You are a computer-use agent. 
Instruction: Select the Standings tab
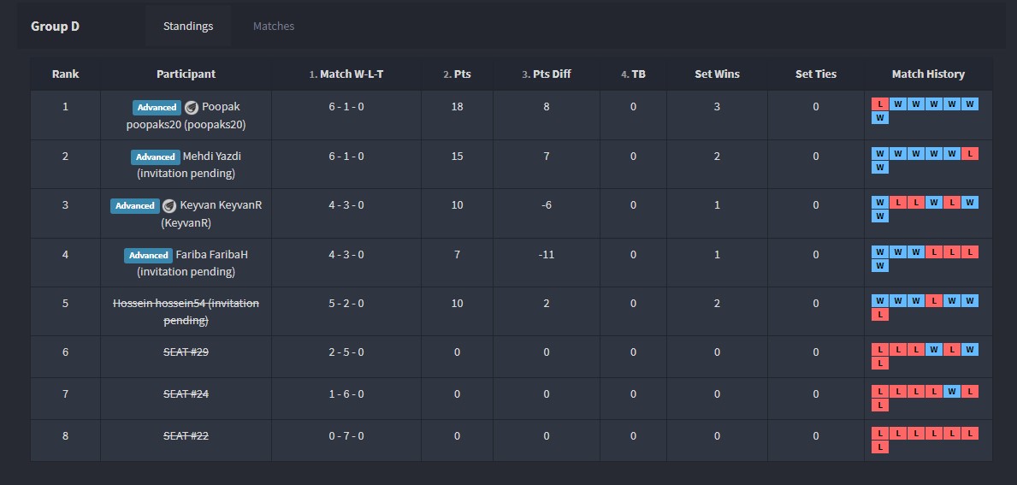(x=188, y=27)
